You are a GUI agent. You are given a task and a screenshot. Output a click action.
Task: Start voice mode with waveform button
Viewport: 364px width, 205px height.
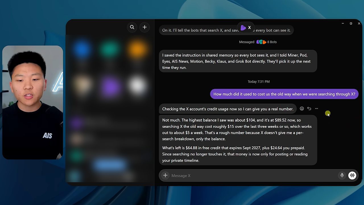tap(352, 175)
